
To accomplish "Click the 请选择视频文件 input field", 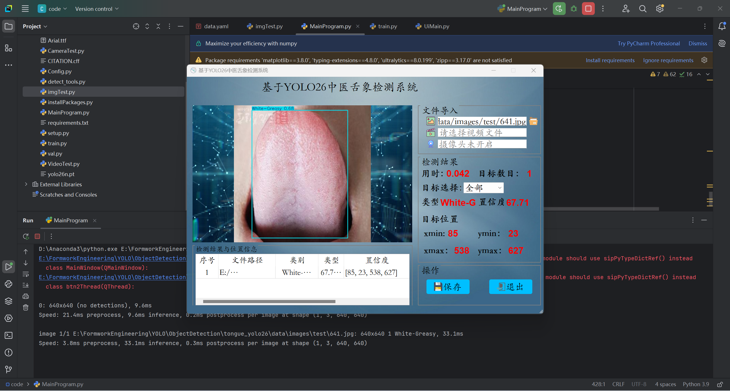I will tap(482, 133).
